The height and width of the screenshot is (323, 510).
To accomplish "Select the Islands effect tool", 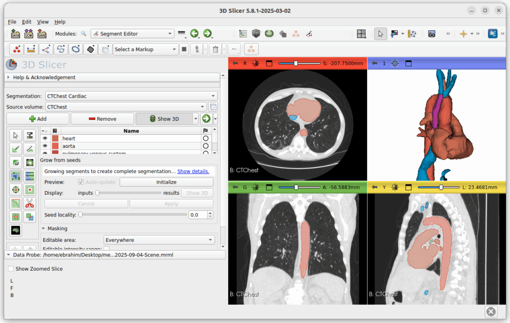I will click(15, 217).
